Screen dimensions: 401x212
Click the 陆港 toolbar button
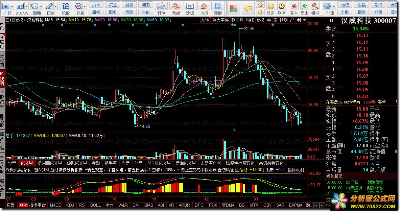[146, 5]
